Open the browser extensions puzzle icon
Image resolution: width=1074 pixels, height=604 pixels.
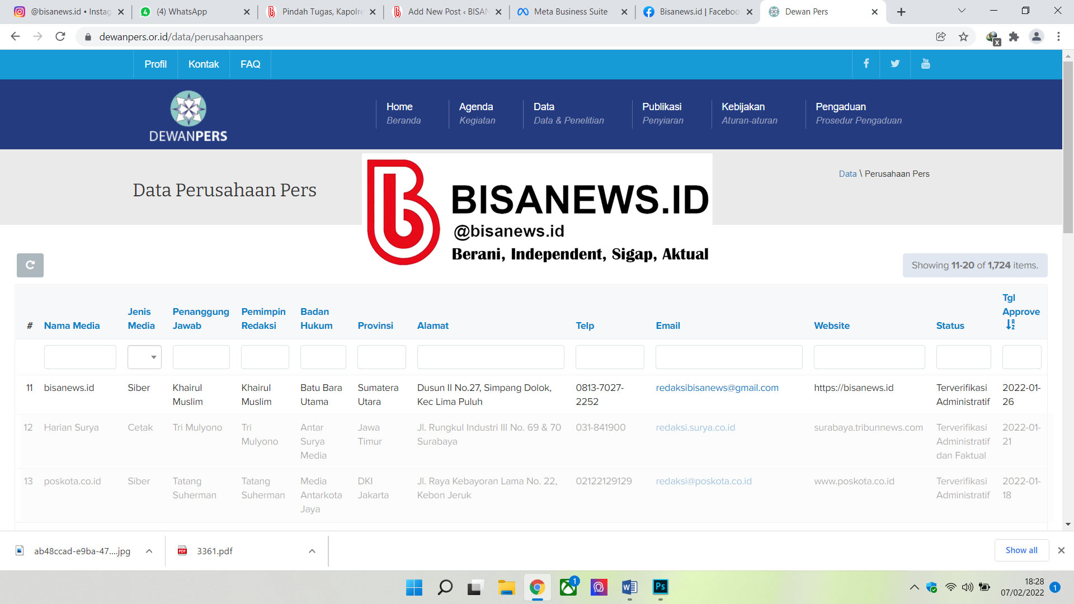point(1014,37)
